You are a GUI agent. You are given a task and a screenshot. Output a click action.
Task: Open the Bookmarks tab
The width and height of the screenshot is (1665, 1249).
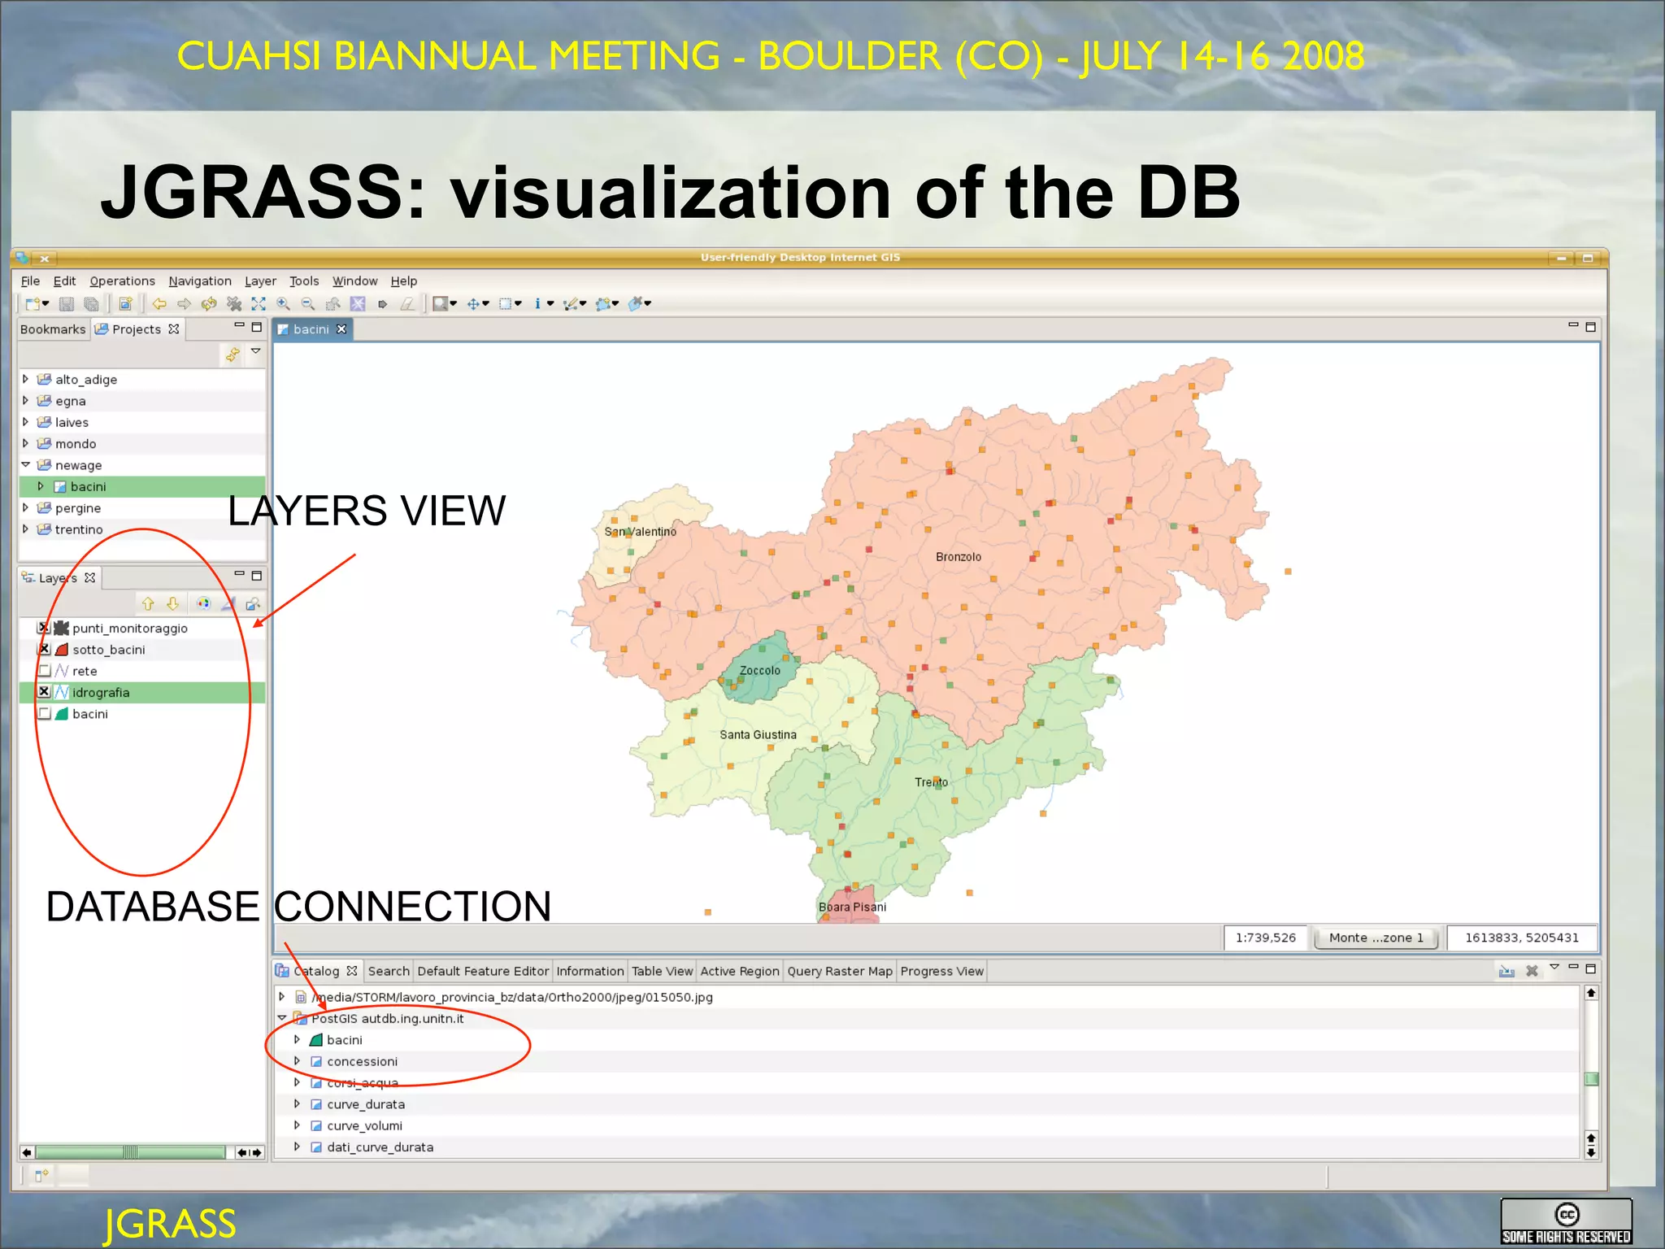click(52, 329)
